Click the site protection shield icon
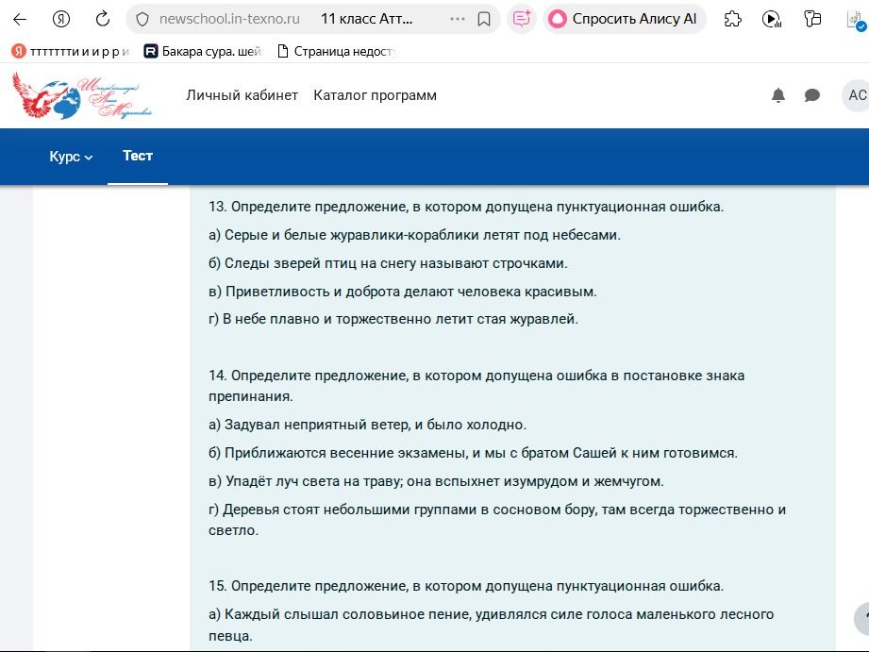The height and width of the screenshot is (652, 869). 142,20
